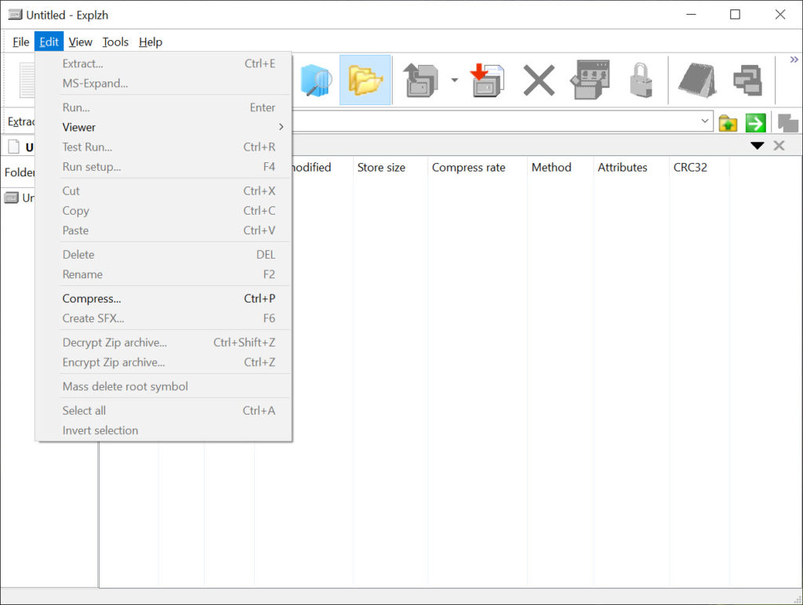803x605 pixels.
Task: Click the yellow open folders toolbar icon
Action: pyautogui.click(x=365, y=80)
